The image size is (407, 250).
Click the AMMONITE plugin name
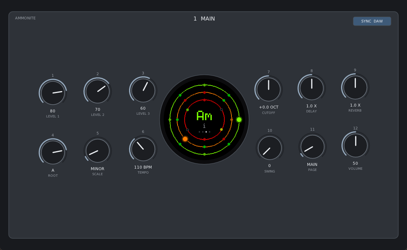pos(26,18)
